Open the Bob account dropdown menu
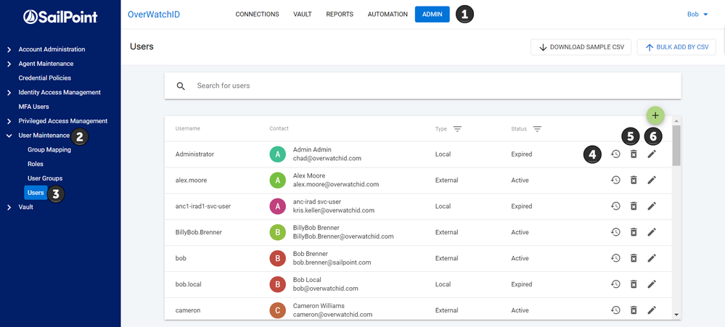725x327 pixels. click(x=697, y=15)
